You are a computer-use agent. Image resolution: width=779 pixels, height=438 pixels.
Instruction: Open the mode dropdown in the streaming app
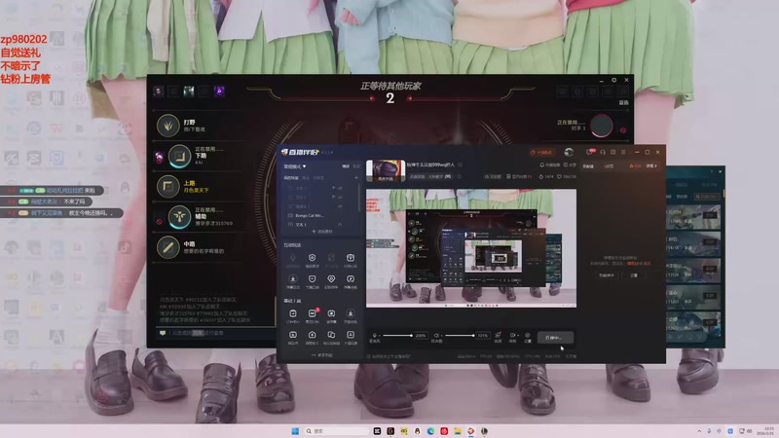295,166
